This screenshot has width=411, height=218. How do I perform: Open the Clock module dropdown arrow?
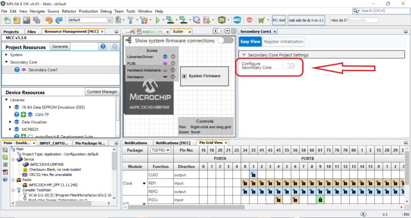click(144, 183)
